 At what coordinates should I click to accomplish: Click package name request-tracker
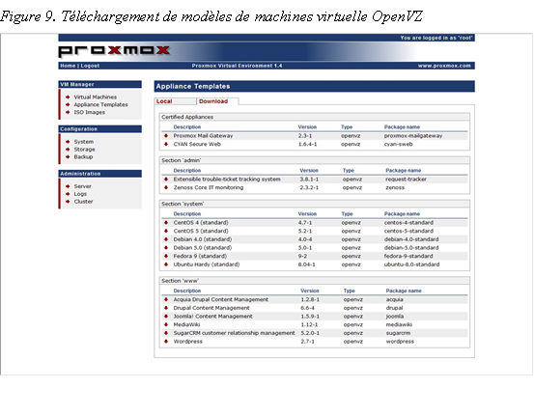(406, 180)
